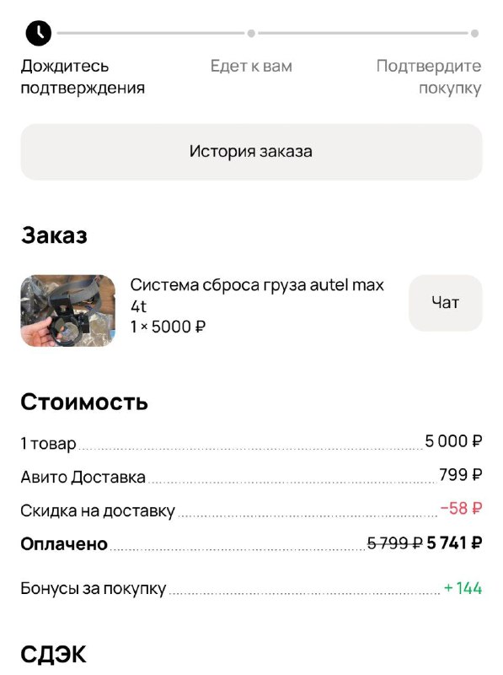Viewport: 503px width, 675px height.
Task: Open Чат with the seller
Action: coord(446,303)
